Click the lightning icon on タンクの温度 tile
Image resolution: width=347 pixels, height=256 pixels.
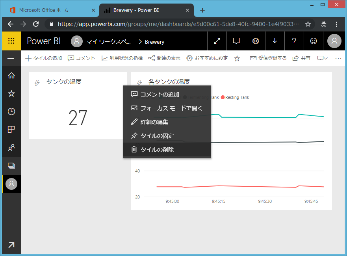(37, 83)
